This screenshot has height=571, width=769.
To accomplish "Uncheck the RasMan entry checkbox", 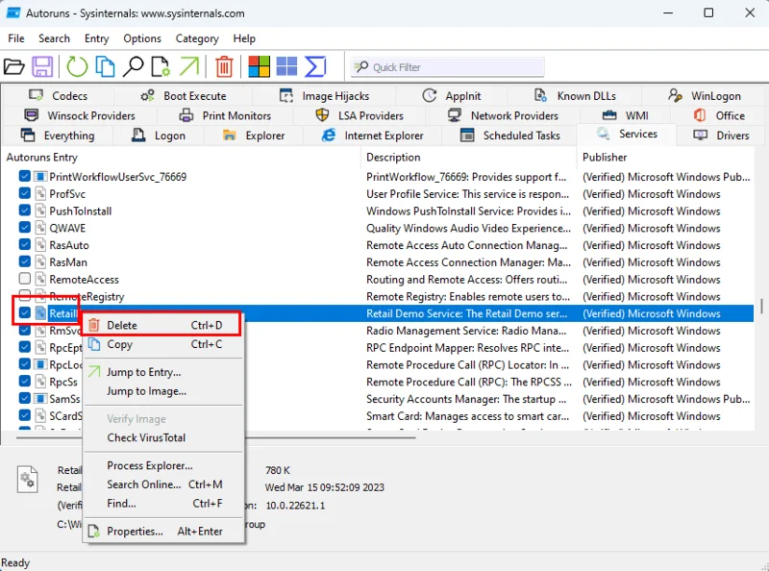I will [25, 261].
